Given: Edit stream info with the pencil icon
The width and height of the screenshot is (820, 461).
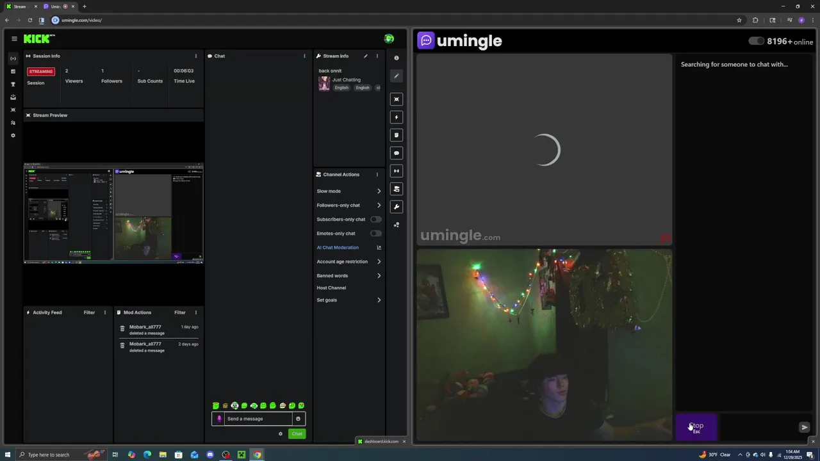Looking at the screenshot, I should [x=366, y=56].
